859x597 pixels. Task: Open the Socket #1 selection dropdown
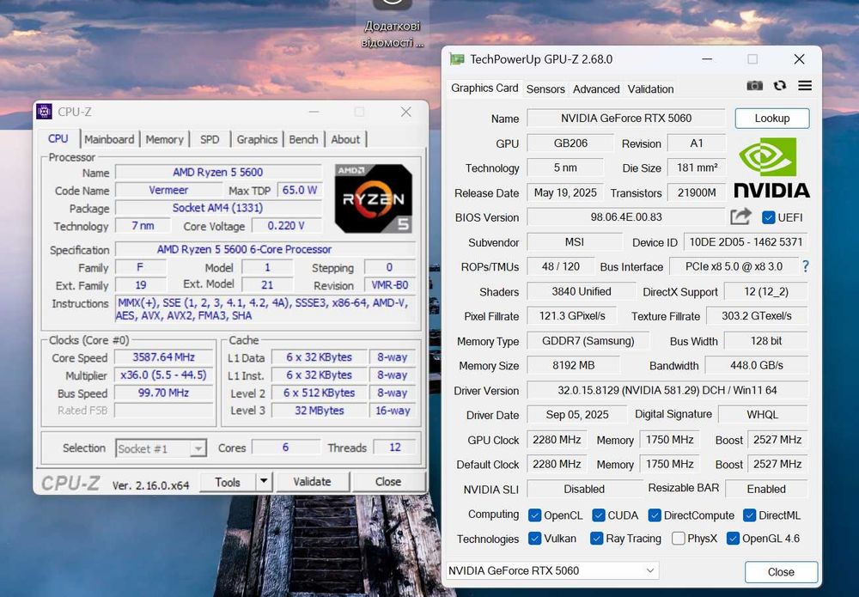(161, 448)
